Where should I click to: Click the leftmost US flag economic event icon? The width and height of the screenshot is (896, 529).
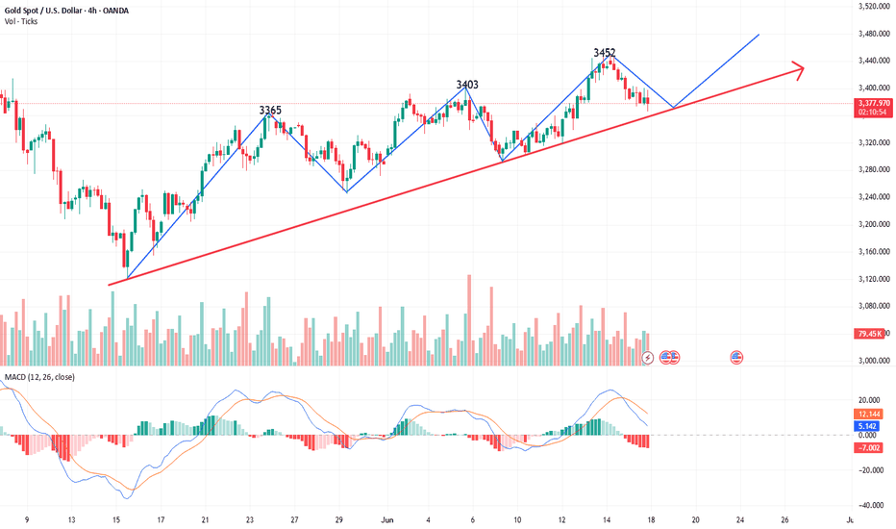pos(665,358)
